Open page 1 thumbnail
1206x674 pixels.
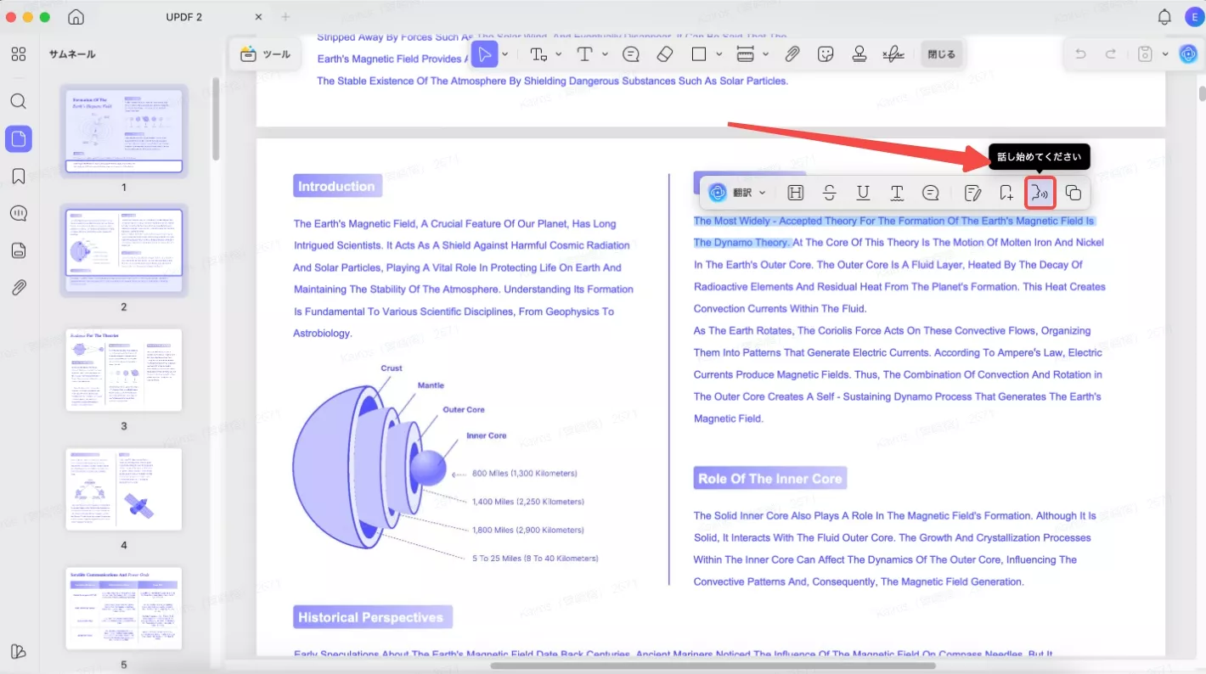click(124, 131)
